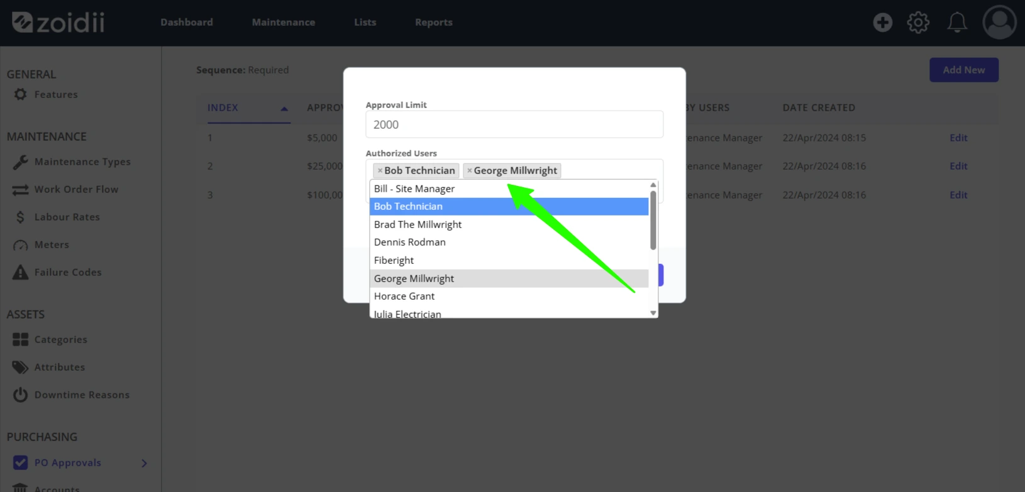
Task: Click the Categories grid icon
Action: pyautogui.click(x=20, y=339)
